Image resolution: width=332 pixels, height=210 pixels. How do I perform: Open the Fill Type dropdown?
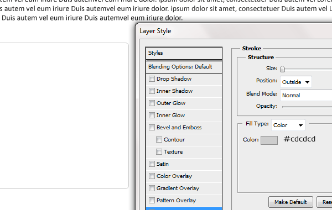[x=288, y=125]
